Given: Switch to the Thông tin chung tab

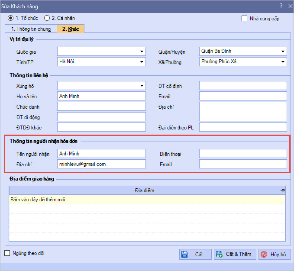Looking at the screenshot, I should pyautogui.click(x=31, y=29).
